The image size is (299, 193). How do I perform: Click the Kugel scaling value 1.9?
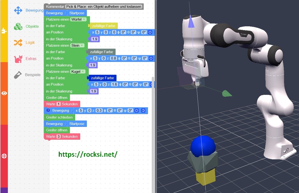pyautogui.click(x=94, y=91)
